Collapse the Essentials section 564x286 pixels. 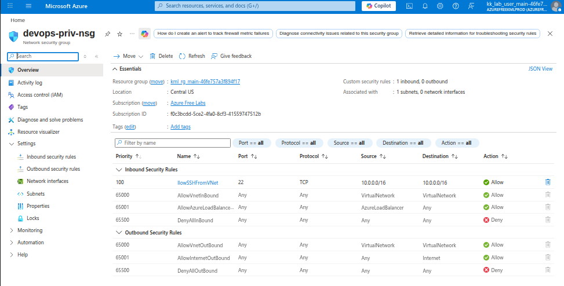pyautogui.click(x=115, y=69)
